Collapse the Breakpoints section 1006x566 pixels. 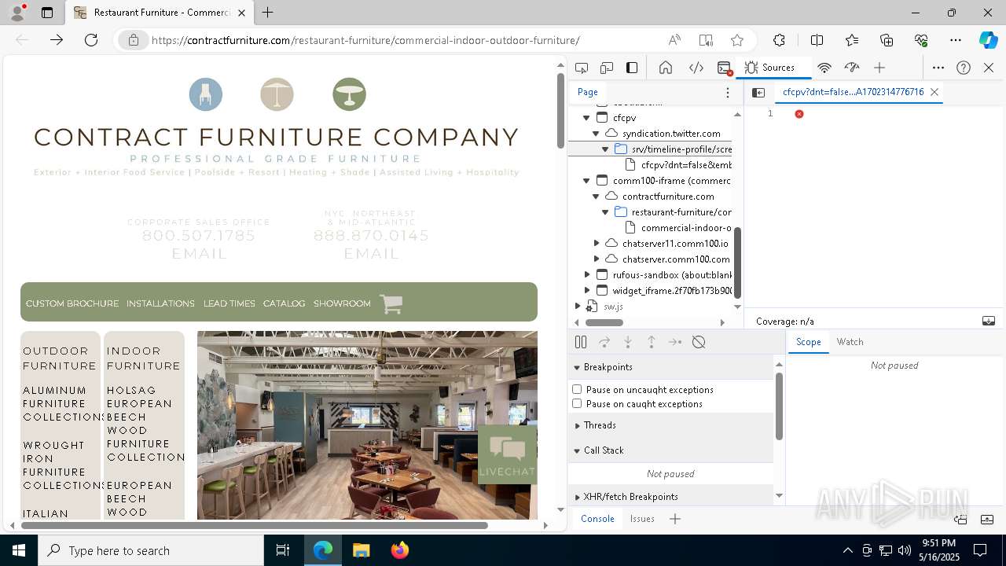tap(670, 367)
